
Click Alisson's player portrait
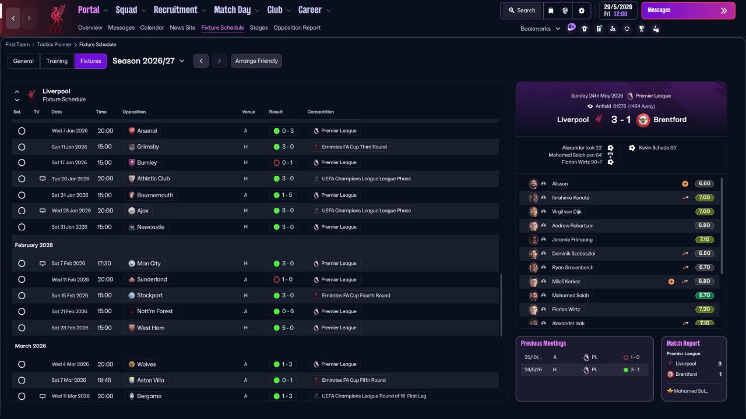[x=533, y=184]
